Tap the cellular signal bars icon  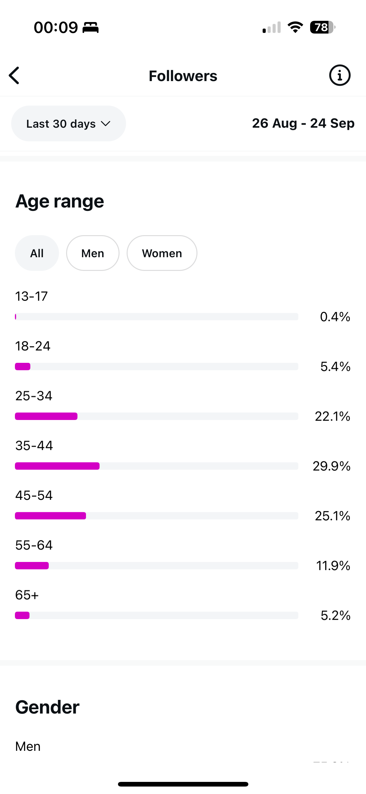click(272, 27)
